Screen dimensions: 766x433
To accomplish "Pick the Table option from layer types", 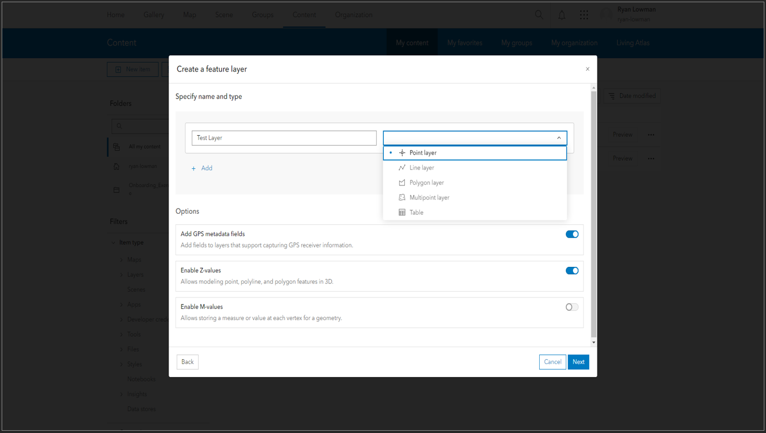I will click(x=417, y=212).
